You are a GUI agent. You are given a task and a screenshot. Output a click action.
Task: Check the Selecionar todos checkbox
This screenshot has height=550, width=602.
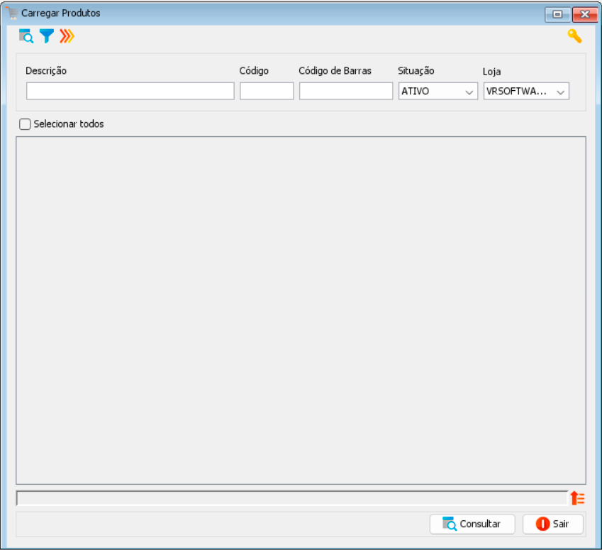tap(25, 124)
